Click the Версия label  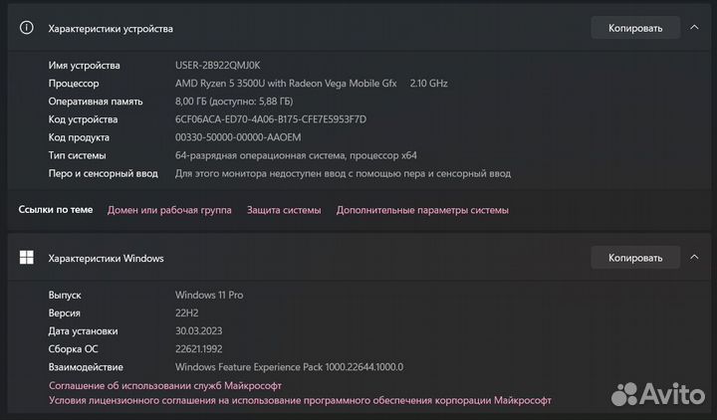65,314
